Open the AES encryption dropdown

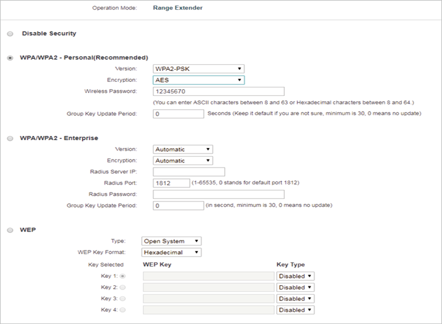pyautogui.click(x=199, y=80)
